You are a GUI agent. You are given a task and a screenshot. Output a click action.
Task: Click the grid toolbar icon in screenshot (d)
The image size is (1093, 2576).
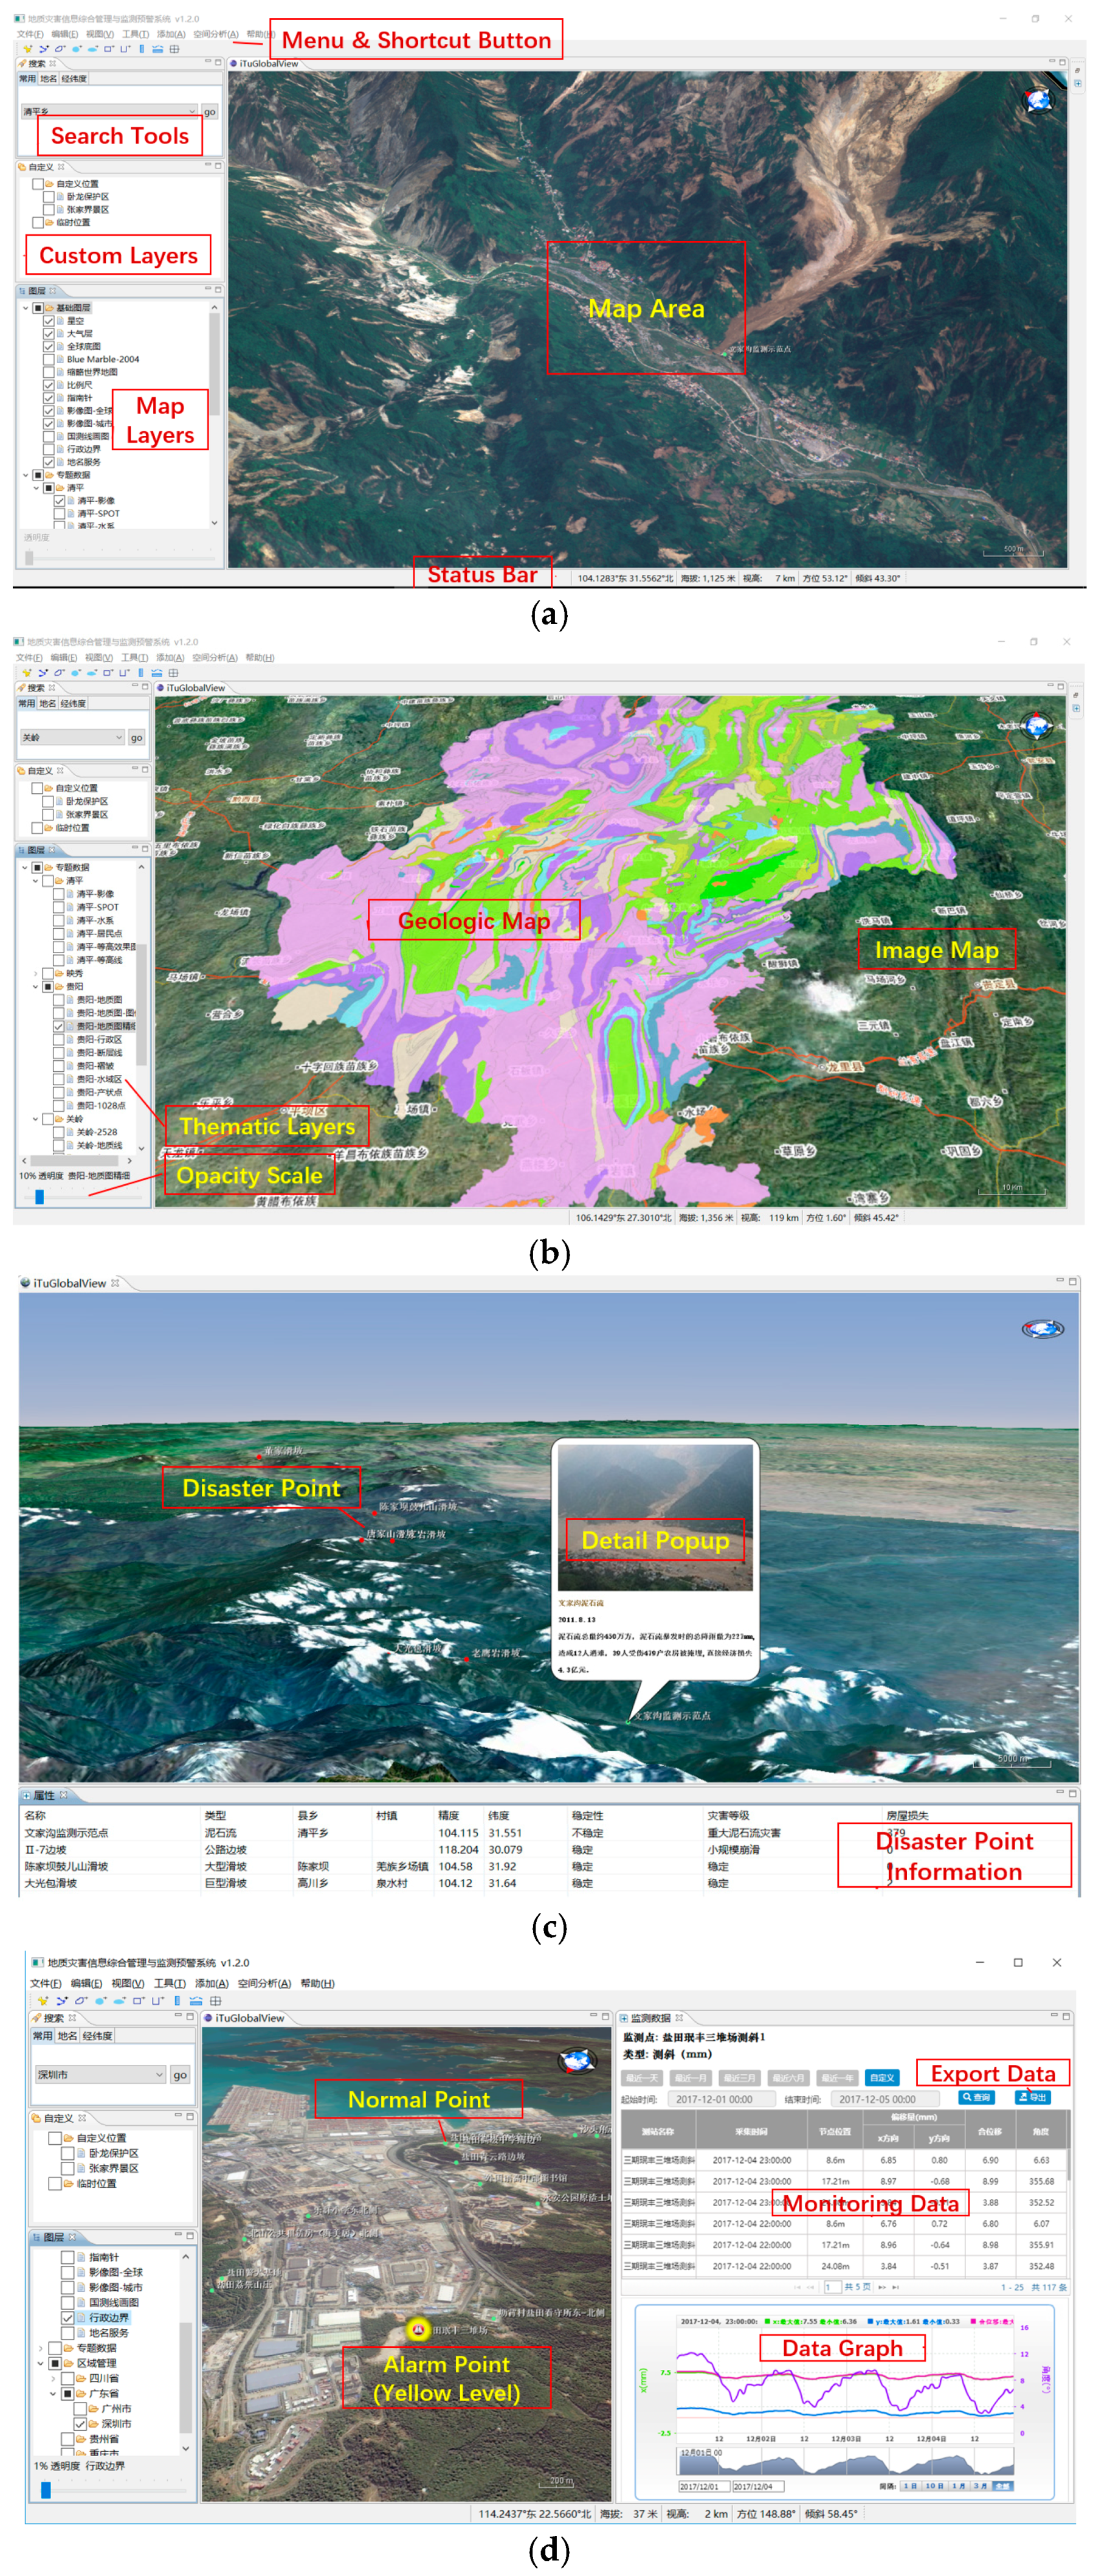(x=215, y=2000)
